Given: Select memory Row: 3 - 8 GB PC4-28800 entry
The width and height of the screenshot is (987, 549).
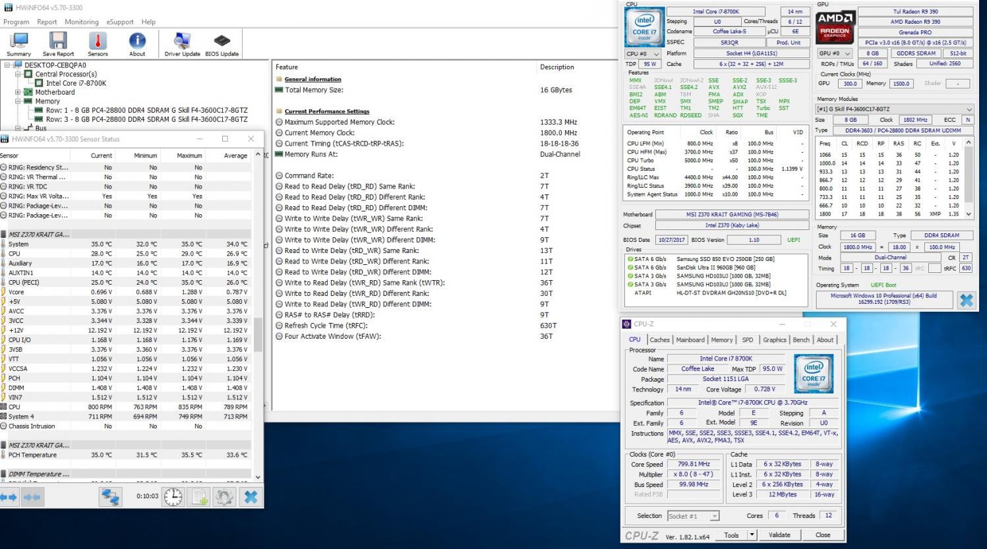Looking at the screenshot, I should point(146,119).
